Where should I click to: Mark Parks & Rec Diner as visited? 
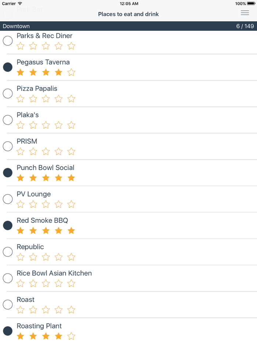coord(8,41)
